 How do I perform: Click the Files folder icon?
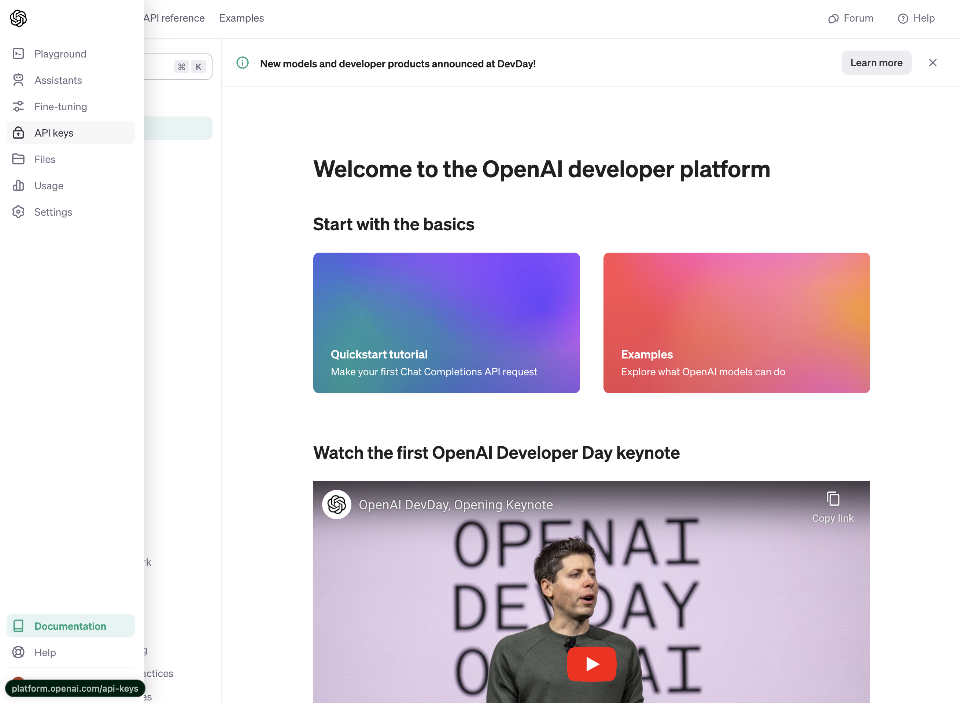coord(18,159)
